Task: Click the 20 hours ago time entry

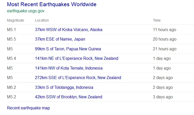Action: click(x=165, y=39)
